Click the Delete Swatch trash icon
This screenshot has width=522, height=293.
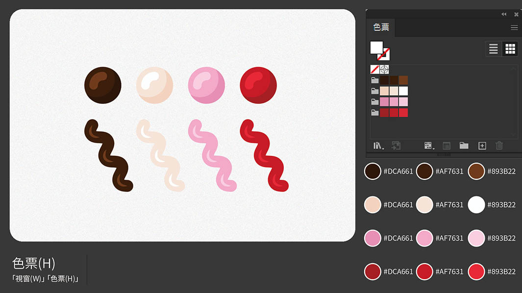click(499, 146)
